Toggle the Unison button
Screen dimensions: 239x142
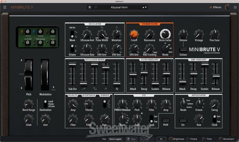pos(183,50)
